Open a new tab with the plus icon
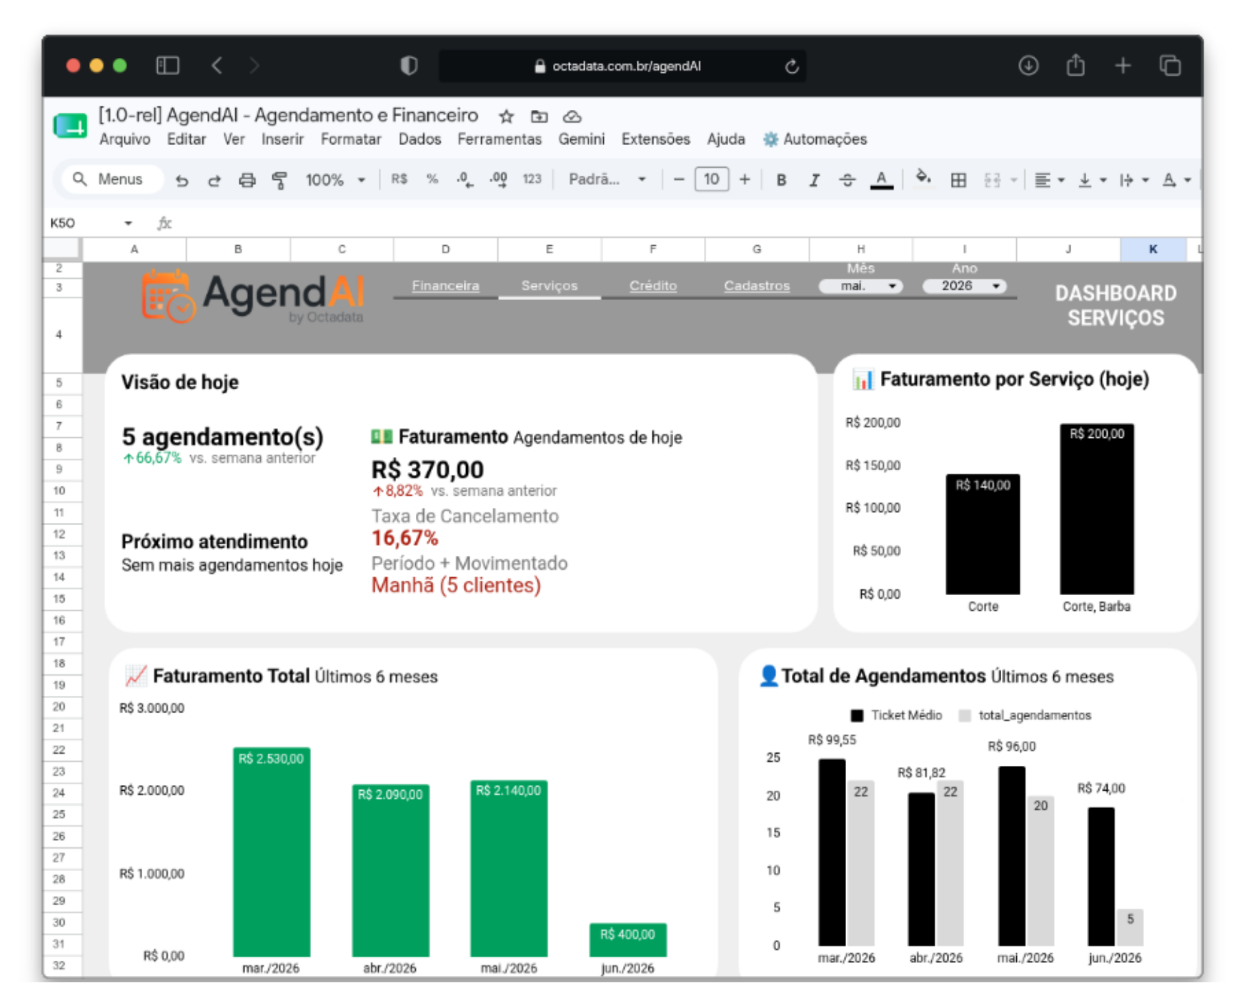This screenshot has width=1242, height=1008. 1123,66
